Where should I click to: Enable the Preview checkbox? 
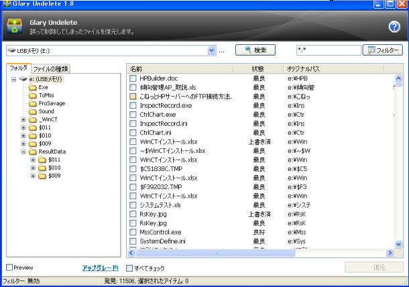click(9, 267)
